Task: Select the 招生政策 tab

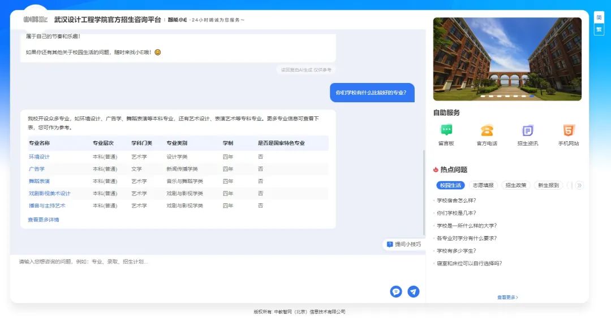Action: point(515,185)
